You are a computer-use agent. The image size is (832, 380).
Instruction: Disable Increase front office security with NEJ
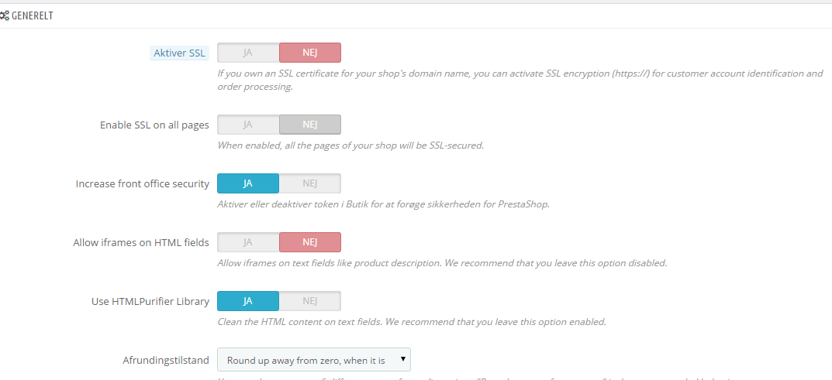(x=310, y=183)
